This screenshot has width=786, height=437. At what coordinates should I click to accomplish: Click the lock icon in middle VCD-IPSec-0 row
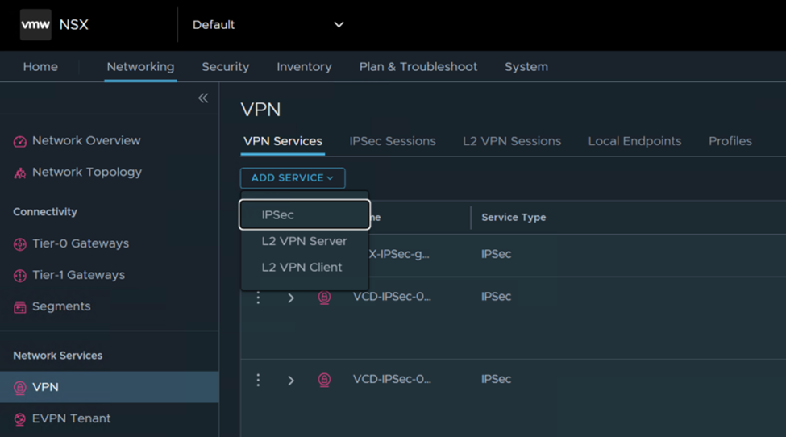[324, 298]
